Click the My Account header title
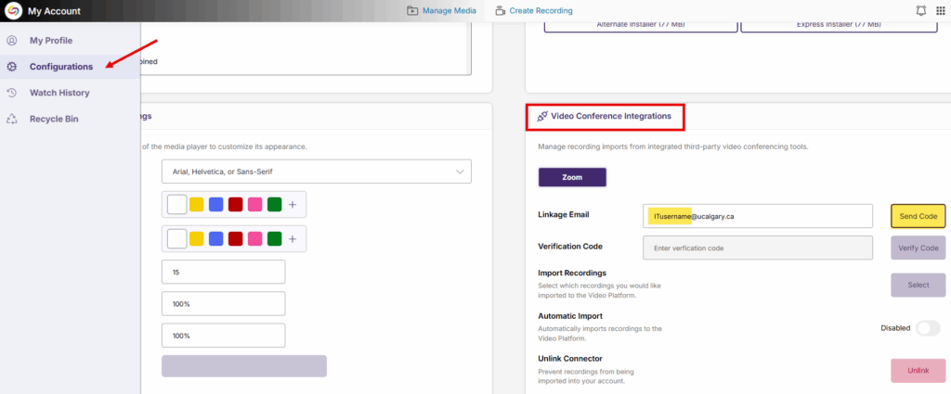Image resolution: width=951 pixels, height=394 pixels. [54, 11]
